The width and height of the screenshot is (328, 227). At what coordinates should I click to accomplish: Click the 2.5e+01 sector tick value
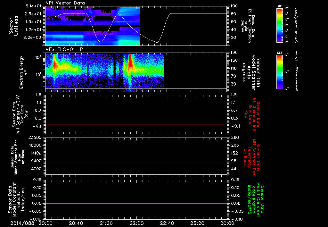tap(33, 14)
